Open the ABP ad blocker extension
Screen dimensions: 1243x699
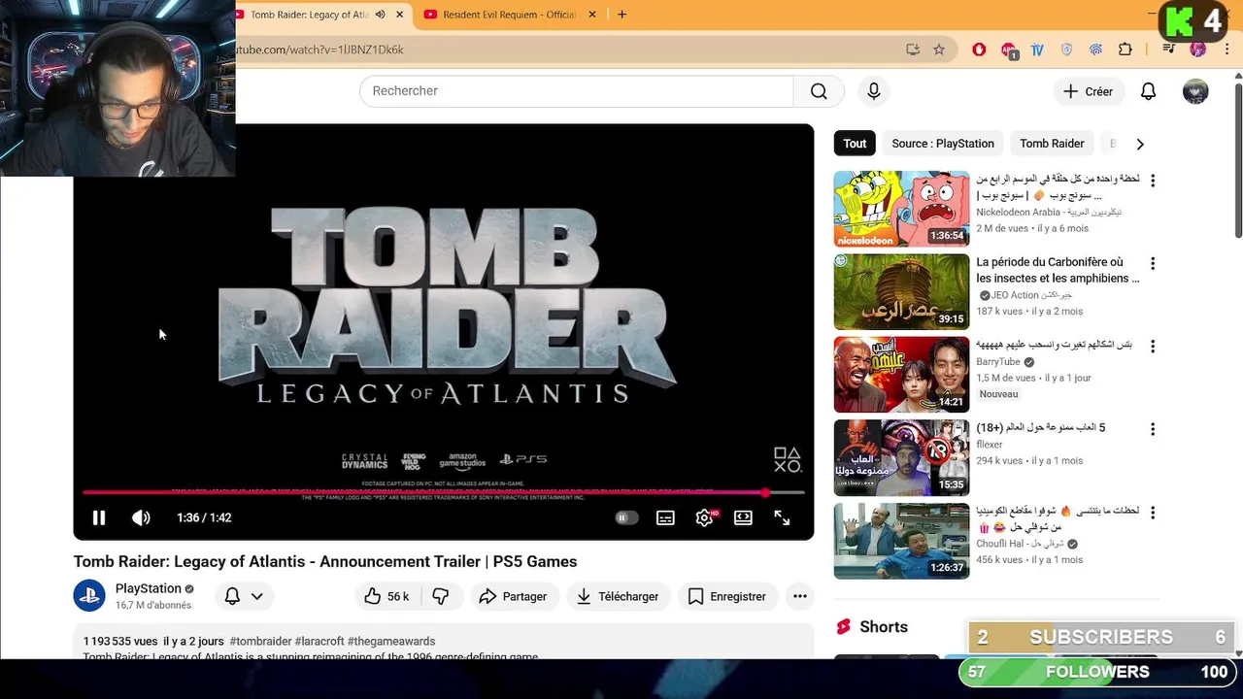[x=1009, y=50]
